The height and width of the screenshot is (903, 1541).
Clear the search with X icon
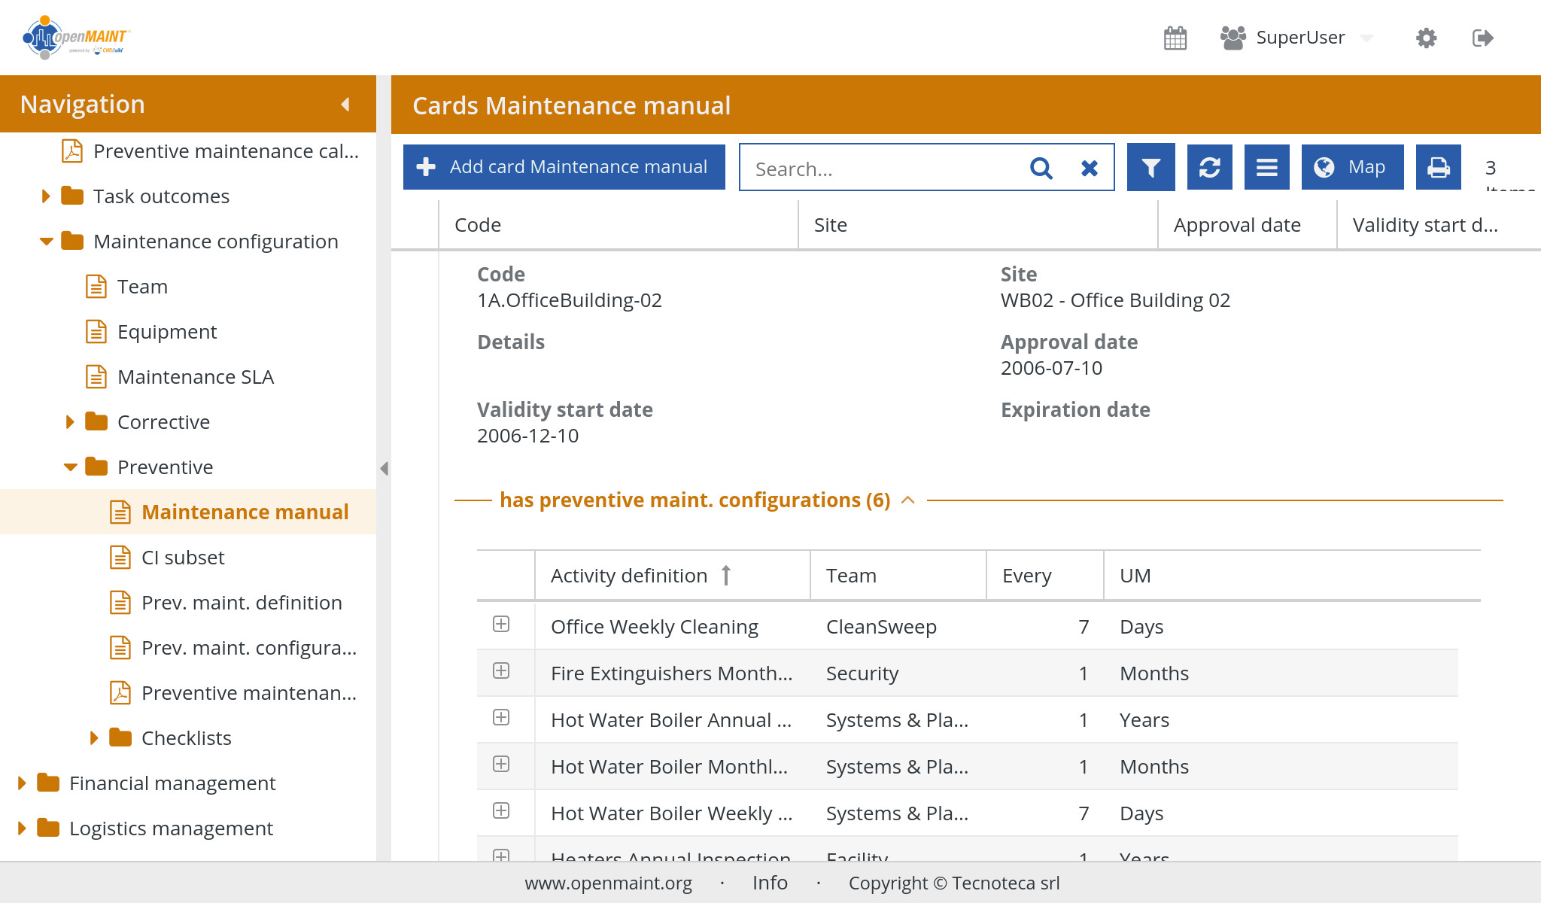(x=1089, y=168)
